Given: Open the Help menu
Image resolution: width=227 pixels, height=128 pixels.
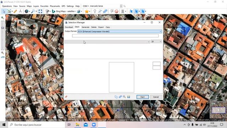Looking at the screenshot, I should [77, 6].
